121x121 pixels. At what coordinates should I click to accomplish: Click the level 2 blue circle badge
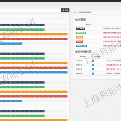93,65
